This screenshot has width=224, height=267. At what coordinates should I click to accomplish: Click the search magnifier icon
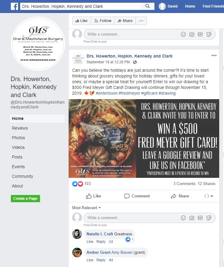click(x=148, y=6)
